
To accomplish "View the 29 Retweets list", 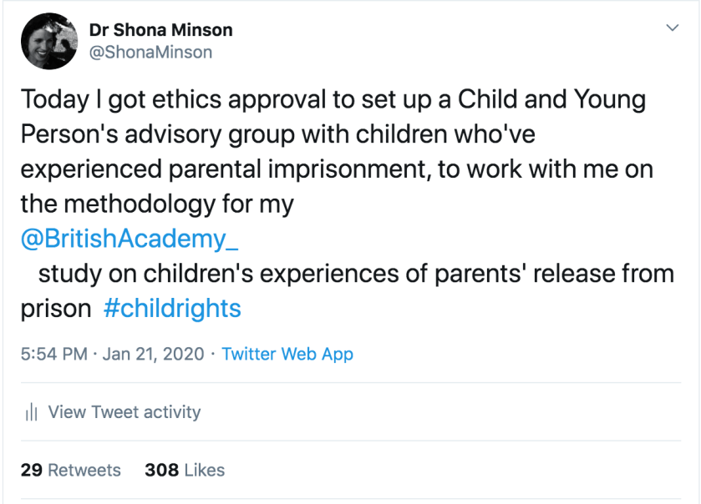I will [71, 470].
